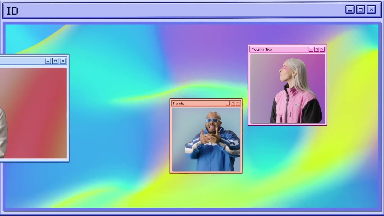The image size is (384, 216).
Task: Open the red window's image
Action: 33,113
